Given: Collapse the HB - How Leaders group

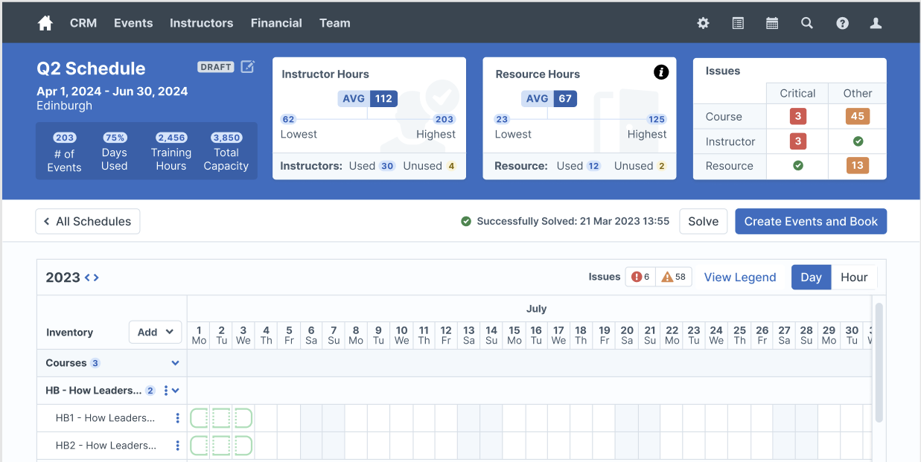Looking at the screenshot, I should coord(174,390).
